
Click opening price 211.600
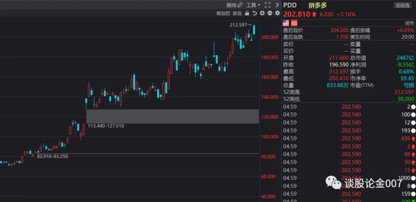339,58
